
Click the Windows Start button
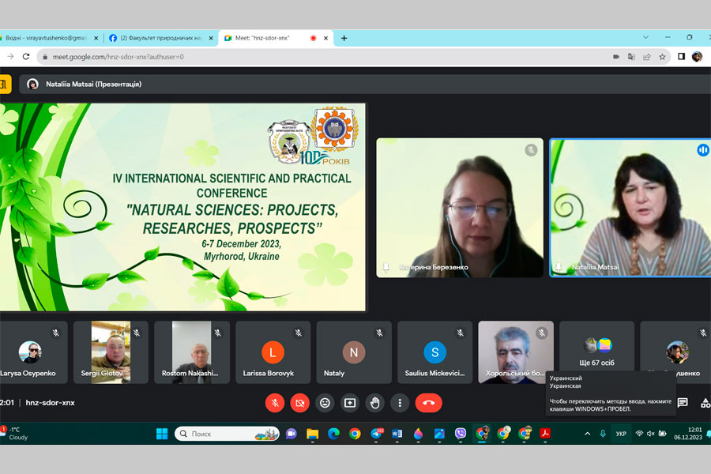click(162, 434)
